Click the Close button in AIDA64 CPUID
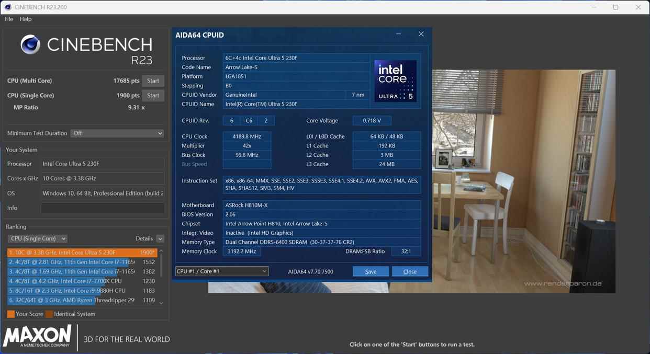 point(410,271)
